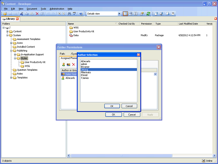This screenshot has height=164, width=218.
Task: Open the Details view dropdown
Action: [119, 14]
